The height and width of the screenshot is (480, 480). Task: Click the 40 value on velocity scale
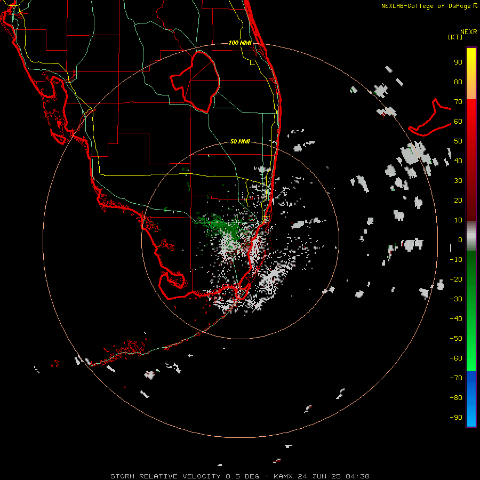tap(458, 161)
